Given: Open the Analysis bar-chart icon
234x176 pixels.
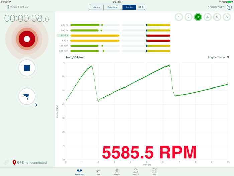Looking at the screenshot, I should click(117, 172).
